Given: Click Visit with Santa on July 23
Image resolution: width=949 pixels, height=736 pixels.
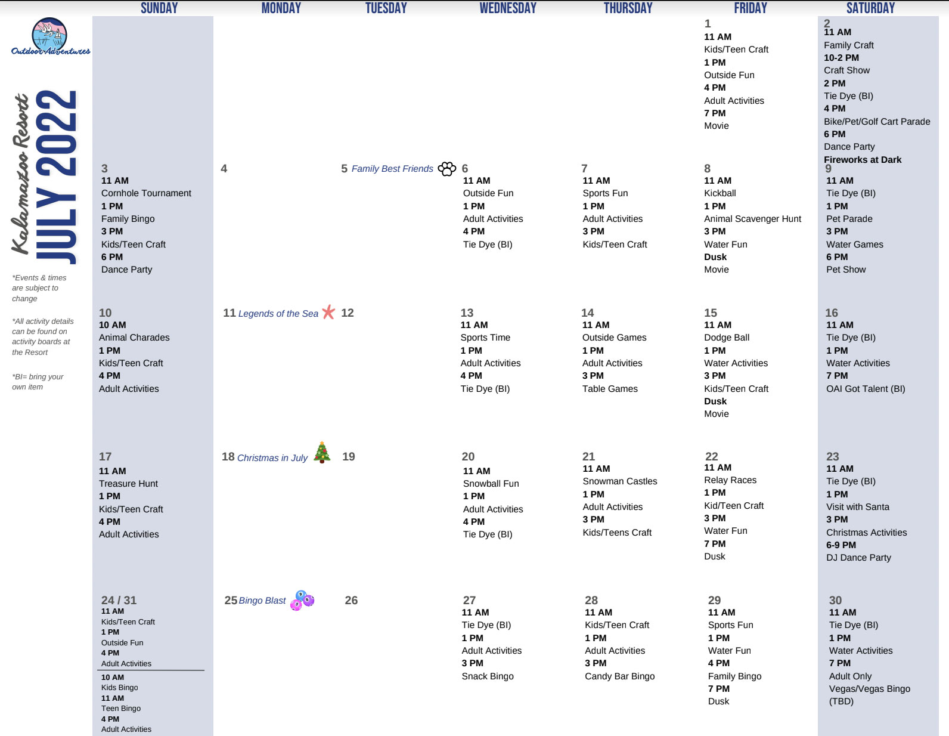Looking at the screenshot, I should click(x=858, y=507).
